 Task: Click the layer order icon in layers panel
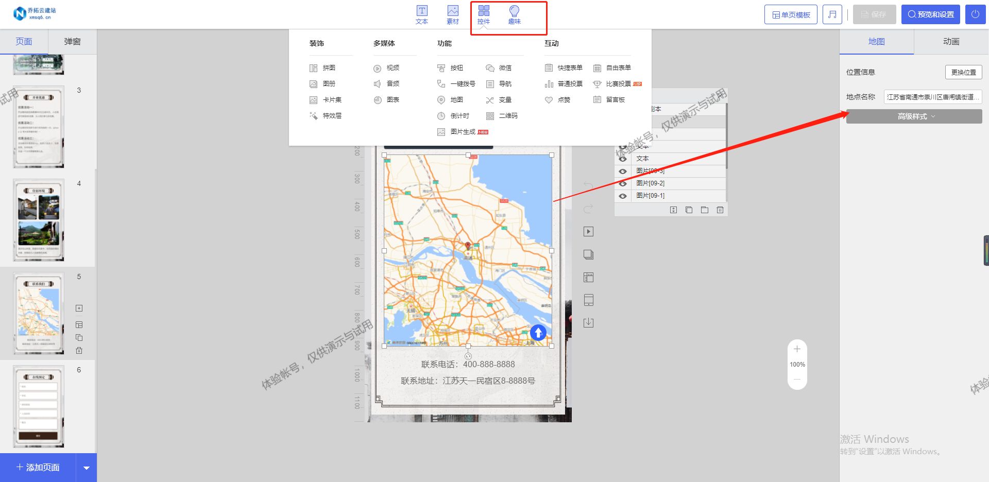pyautogui.click(x=673, y=210)
